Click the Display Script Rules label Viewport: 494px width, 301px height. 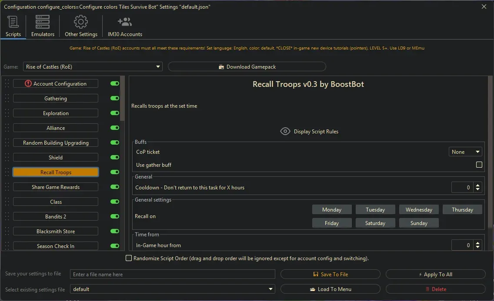316,132
